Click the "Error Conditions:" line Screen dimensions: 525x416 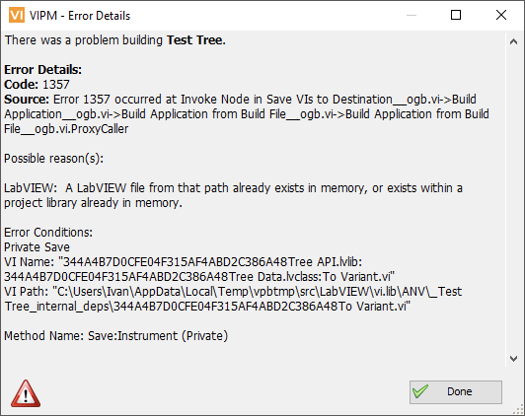pos(48,233)
